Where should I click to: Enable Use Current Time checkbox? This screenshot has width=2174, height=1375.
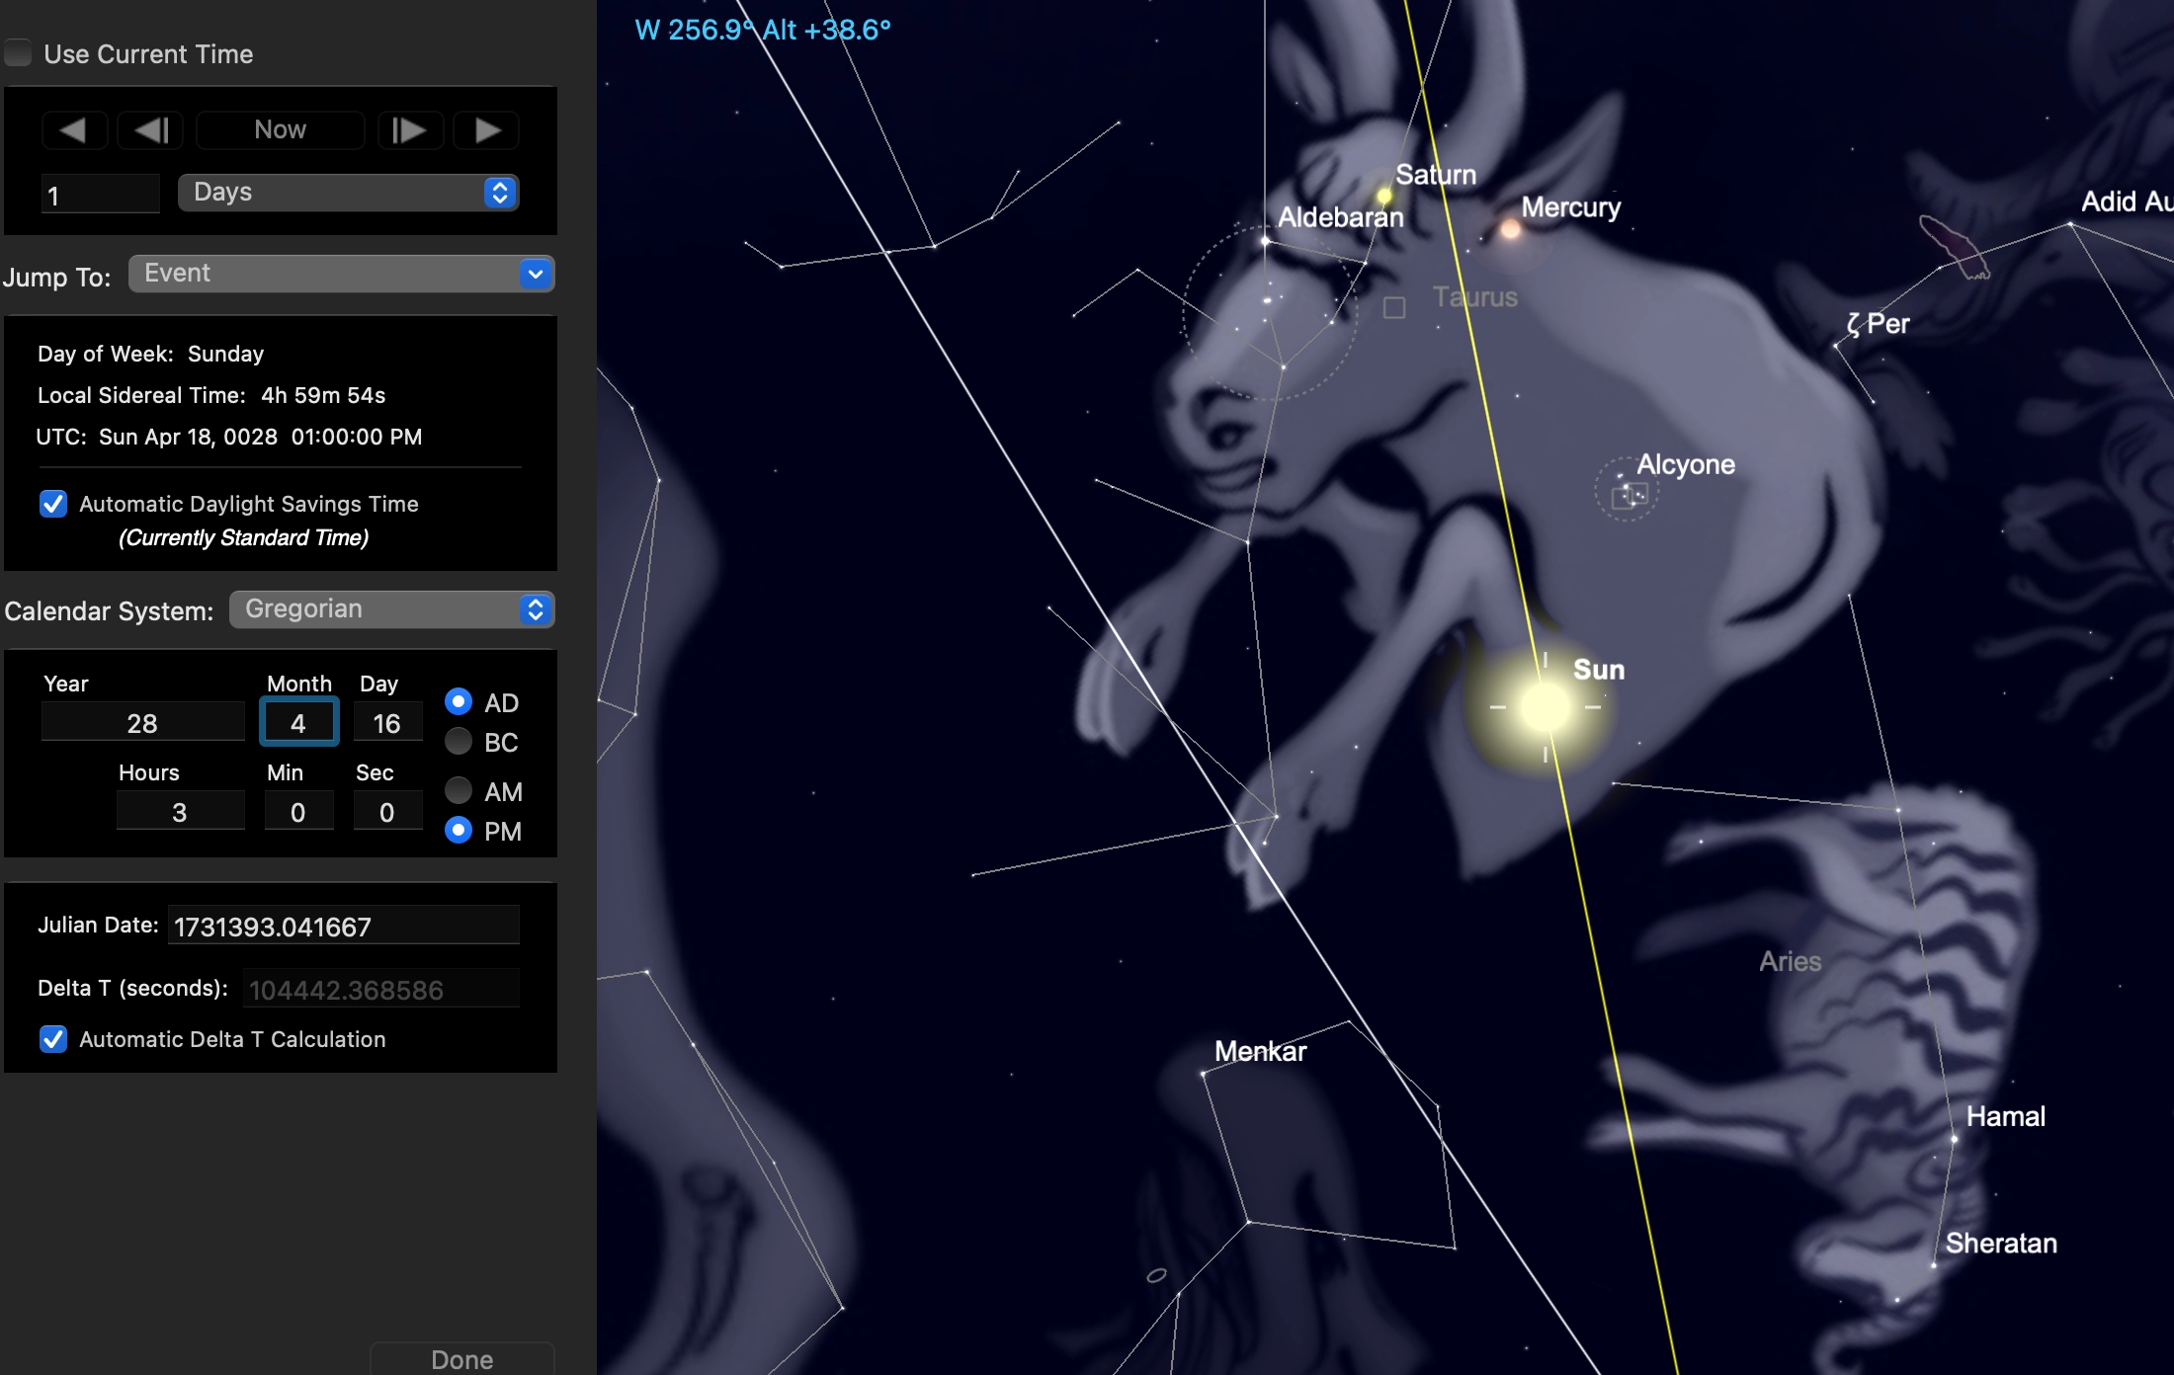click(x=19, y=53)
